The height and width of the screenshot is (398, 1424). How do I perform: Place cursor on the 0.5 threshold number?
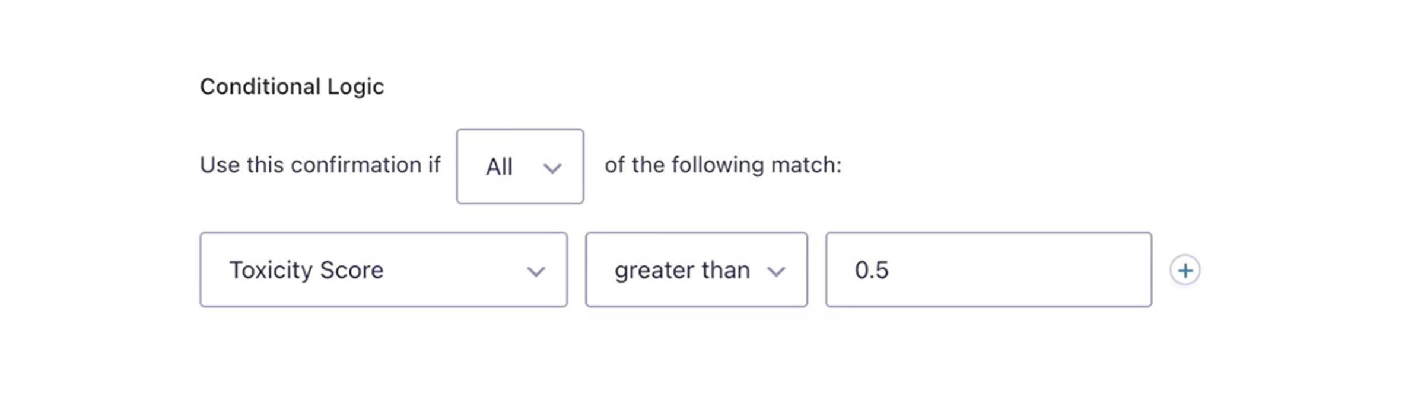872,271
